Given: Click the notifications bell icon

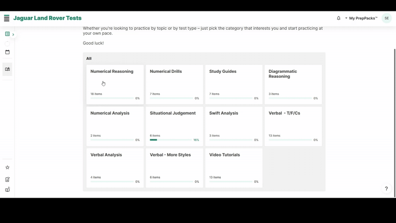Looking at the screenshot, I should point(339,18).
